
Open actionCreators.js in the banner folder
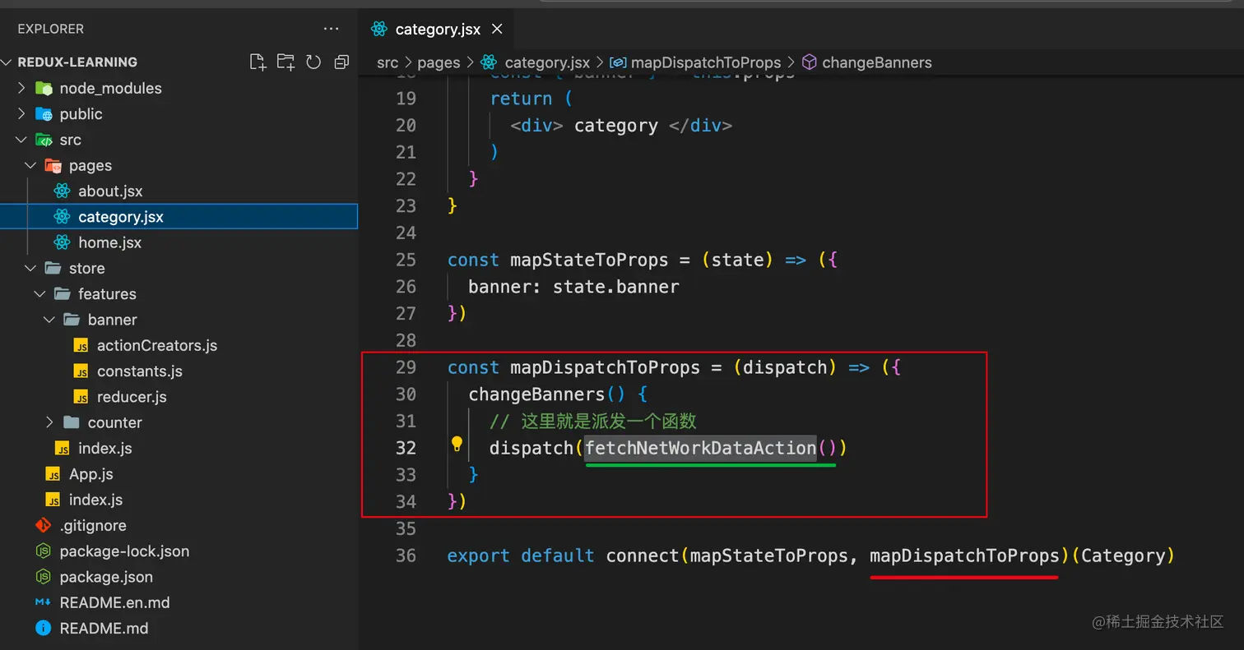pyautogui.click(x=157, y=346)
